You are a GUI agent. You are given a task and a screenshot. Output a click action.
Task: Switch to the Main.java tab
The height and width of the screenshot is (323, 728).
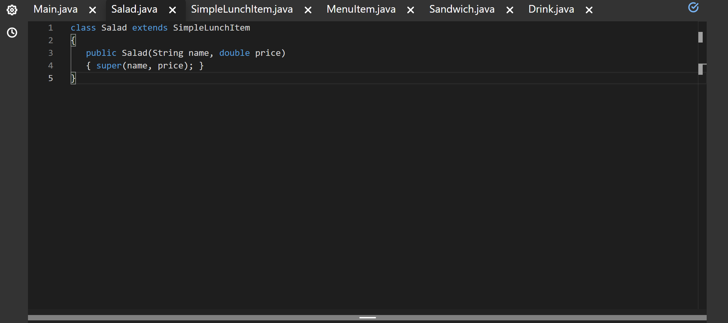55,9
